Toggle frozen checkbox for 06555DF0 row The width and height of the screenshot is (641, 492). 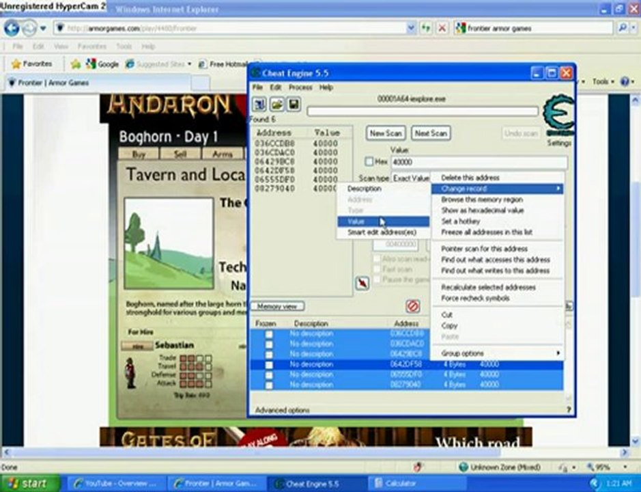(x=269, y=375)
